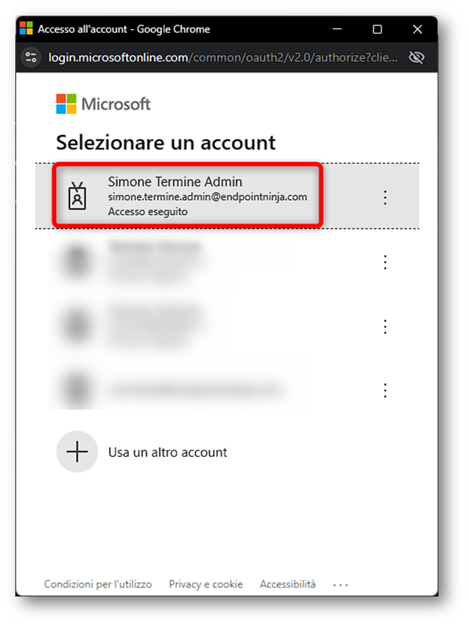Click the login.microsoftonline.com address bar
Viewport: 469px width, 627px height.
[223, 57]
